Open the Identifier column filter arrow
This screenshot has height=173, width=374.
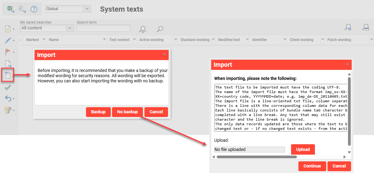pos(285,39)
